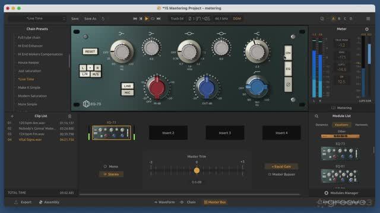Select the Full tube chain preset
This screenshot has height=213, width=380.
(29, 37)
